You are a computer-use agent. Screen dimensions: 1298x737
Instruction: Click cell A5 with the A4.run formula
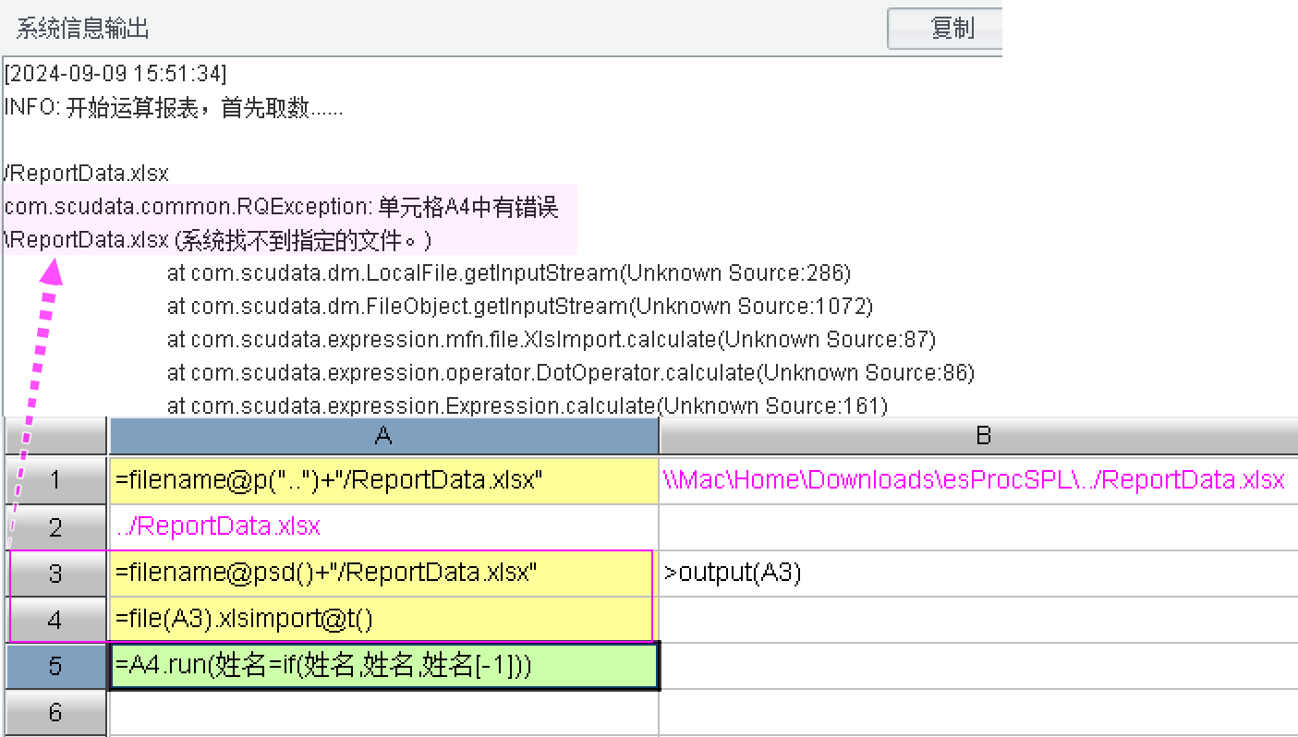383,666
